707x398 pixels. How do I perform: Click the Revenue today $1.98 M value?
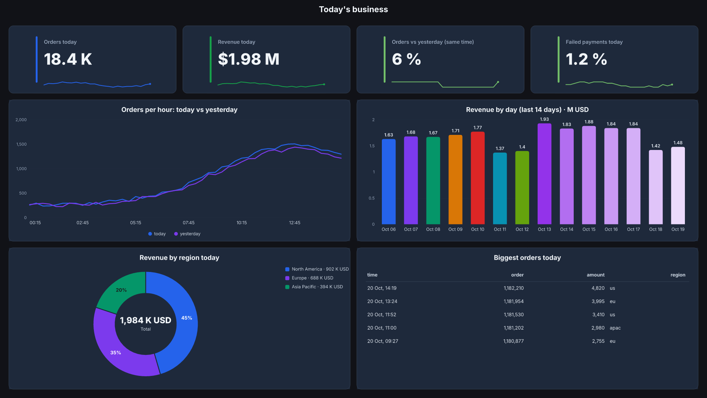249,59
